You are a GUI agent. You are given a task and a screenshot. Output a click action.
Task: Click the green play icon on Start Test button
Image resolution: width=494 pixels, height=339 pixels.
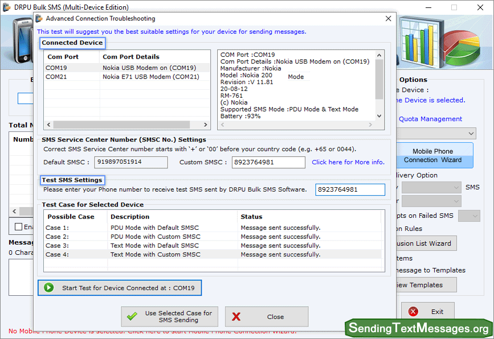click(49, 288)
